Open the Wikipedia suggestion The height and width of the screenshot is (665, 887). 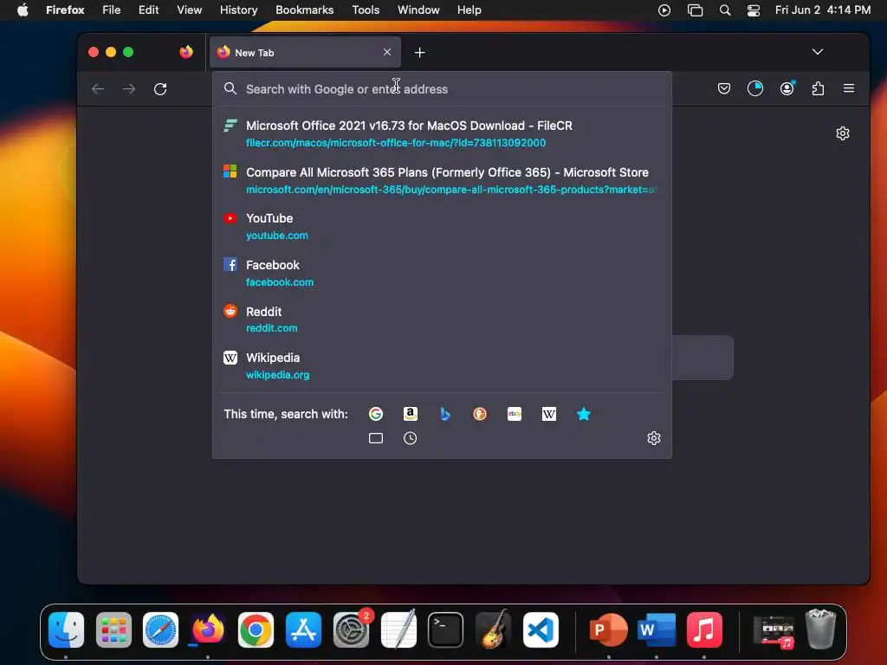442,366
